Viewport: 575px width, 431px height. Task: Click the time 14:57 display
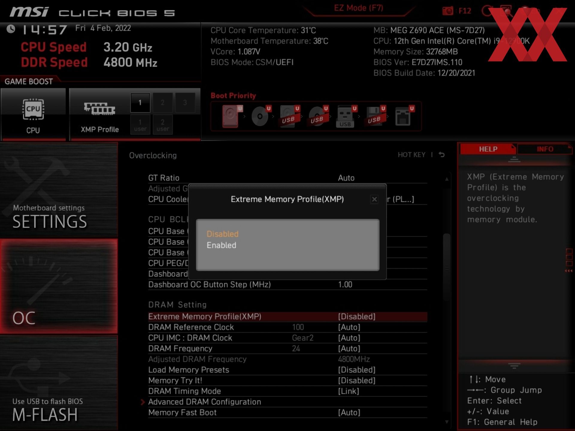(45, 30)
